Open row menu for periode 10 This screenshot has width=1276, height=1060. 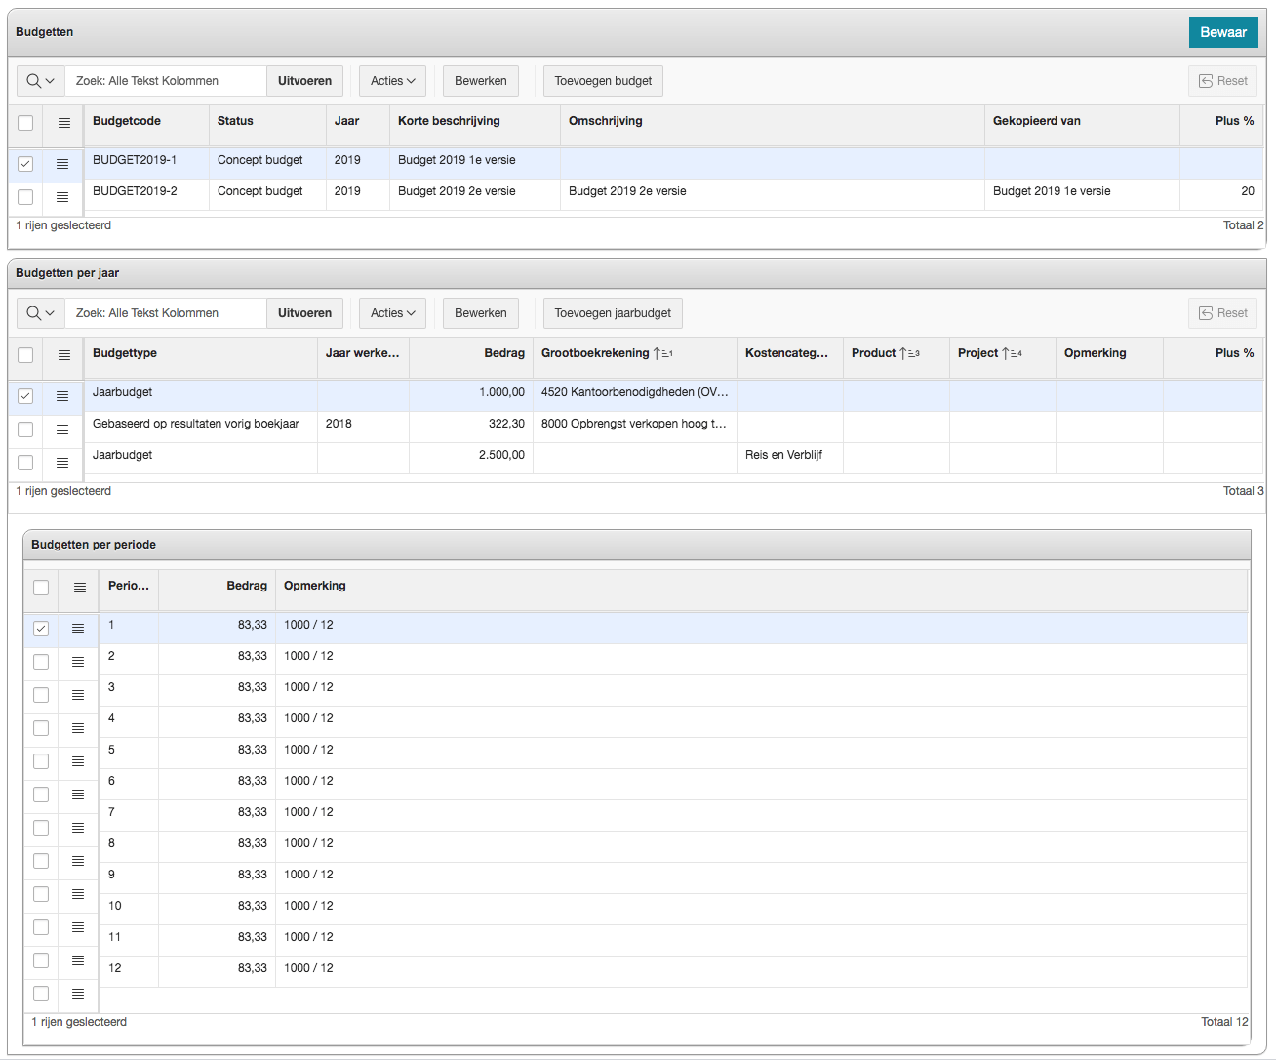[x=78, y=927]
